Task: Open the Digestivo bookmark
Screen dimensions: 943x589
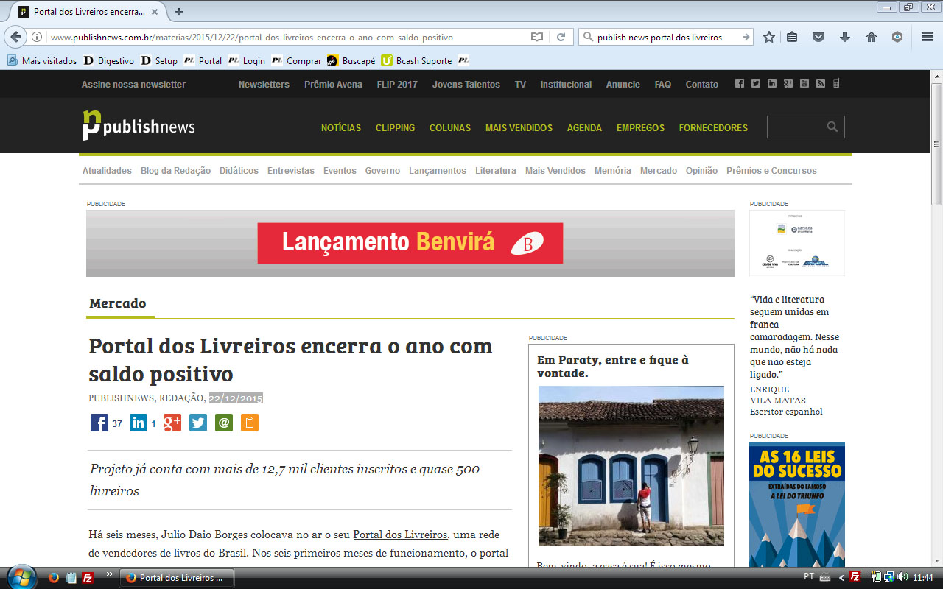Action: coord(109,61)
